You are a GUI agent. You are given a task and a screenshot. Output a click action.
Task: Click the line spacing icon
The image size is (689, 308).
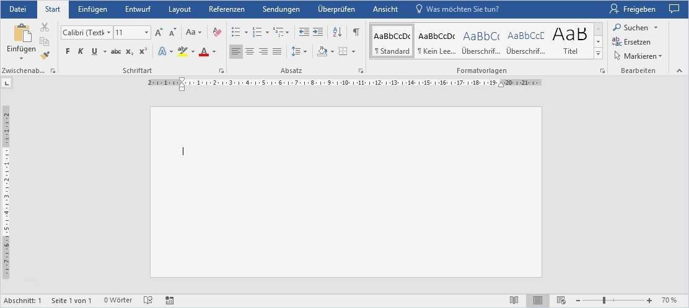pyautogui.click(x=296, y=52)
